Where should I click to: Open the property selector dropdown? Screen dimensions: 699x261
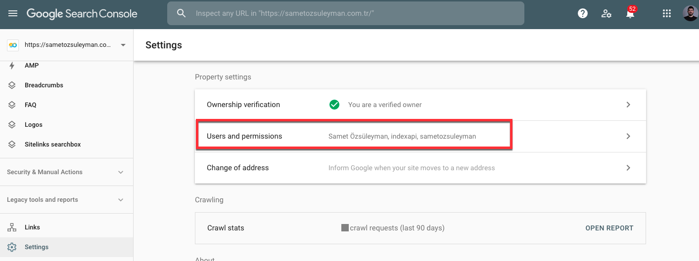click(67, 45)
